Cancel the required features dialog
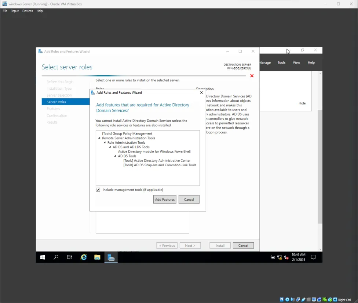The width and height of the screenshot is (358, 303). (x=189, y=200)
